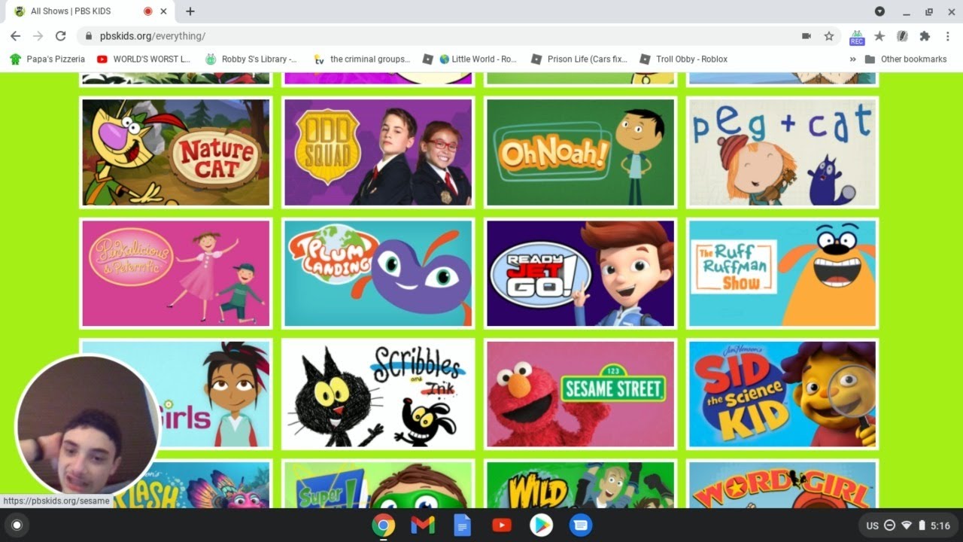The image size is (963, 542).
Task: Open the Extensions puzzle-piece menu
Action: tap(925, 36)
